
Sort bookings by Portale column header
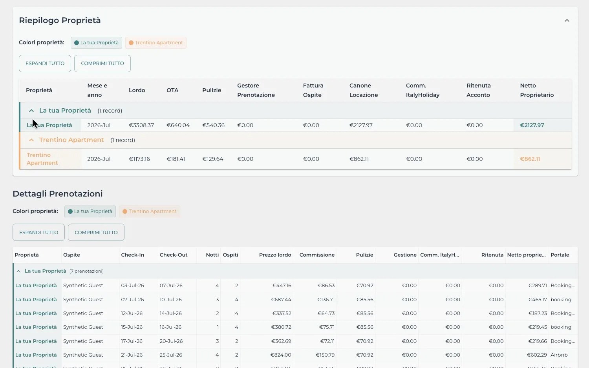(560, 255)
